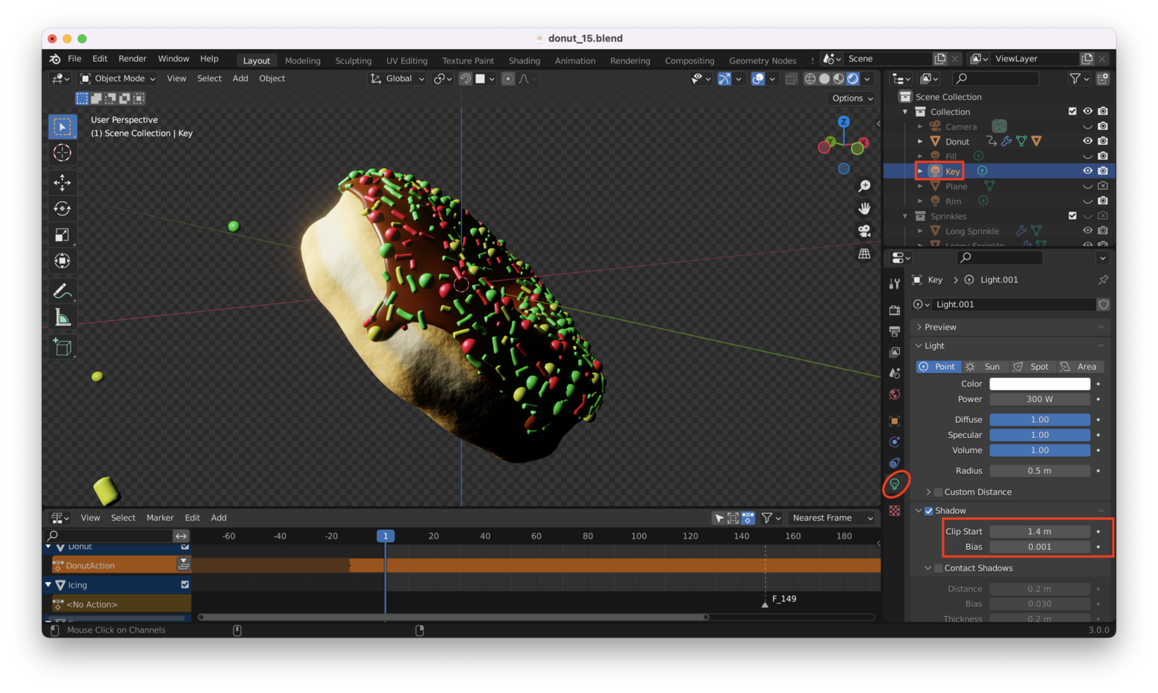Set light type to Area

(x=1079, y=366)
